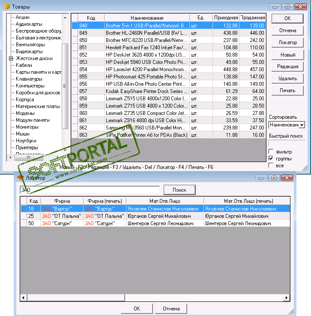The image size is (311, 316).
Task: Enable the фильтр checkbox
Action: point(271,151)
